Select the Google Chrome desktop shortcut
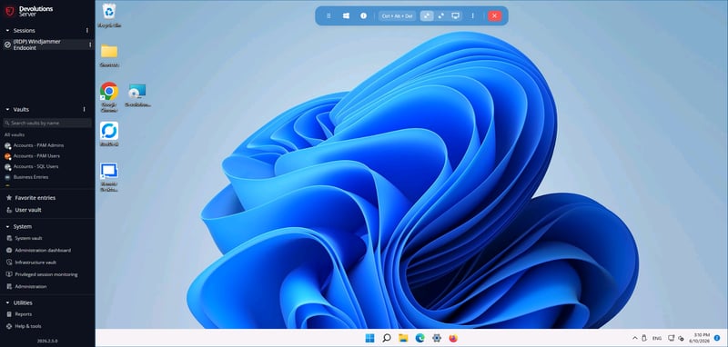 coord(109,97)
